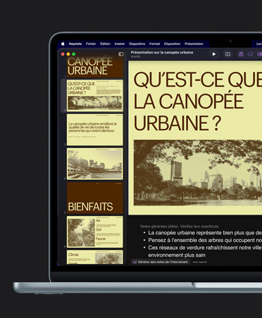Select the skyline photo on the slide

198,173
